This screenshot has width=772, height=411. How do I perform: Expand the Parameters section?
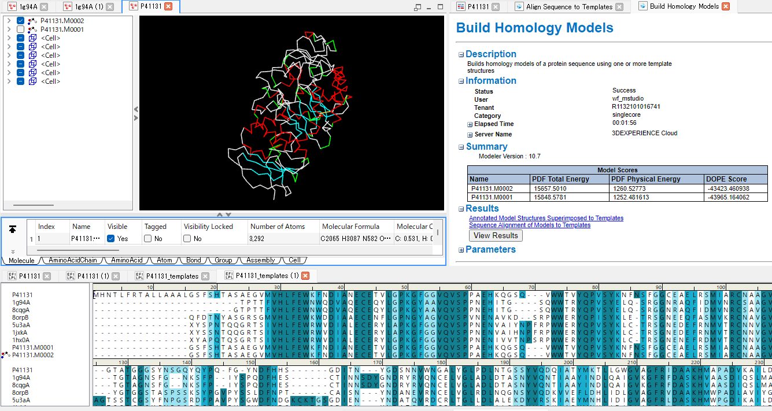tap(461, 250)
